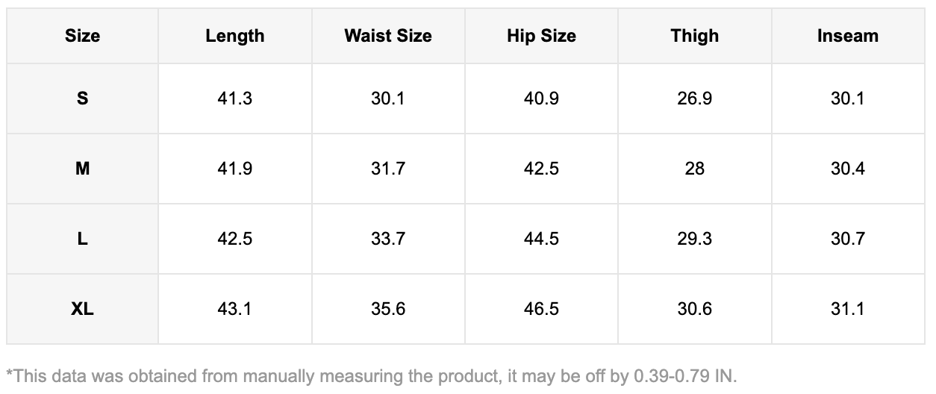Select the L size row label
The width and height of the screenshot is (936, 394).
pyautogui.click(x=82, y=239)
